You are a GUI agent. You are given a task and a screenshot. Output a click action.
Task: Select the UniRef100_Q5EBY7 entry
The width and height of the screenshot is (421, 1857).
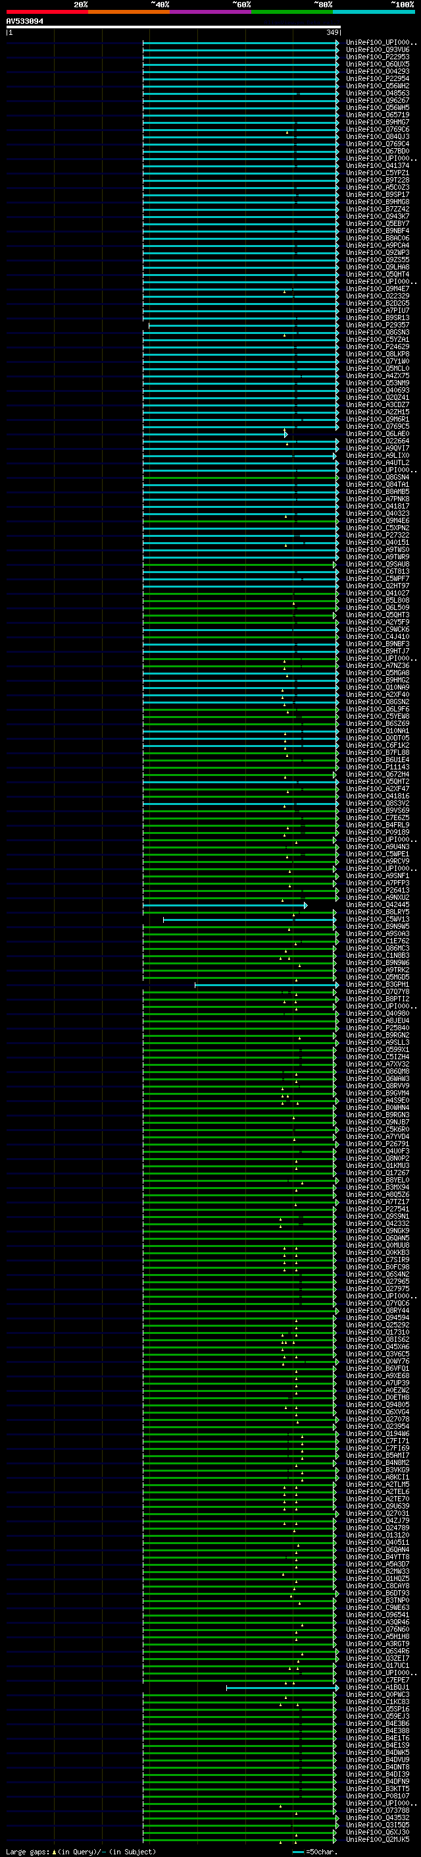pos(378,223)
